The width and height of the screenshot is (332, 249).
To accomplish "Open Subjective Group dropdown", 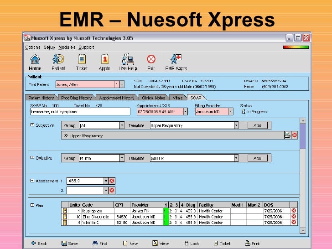I will 122,125.
